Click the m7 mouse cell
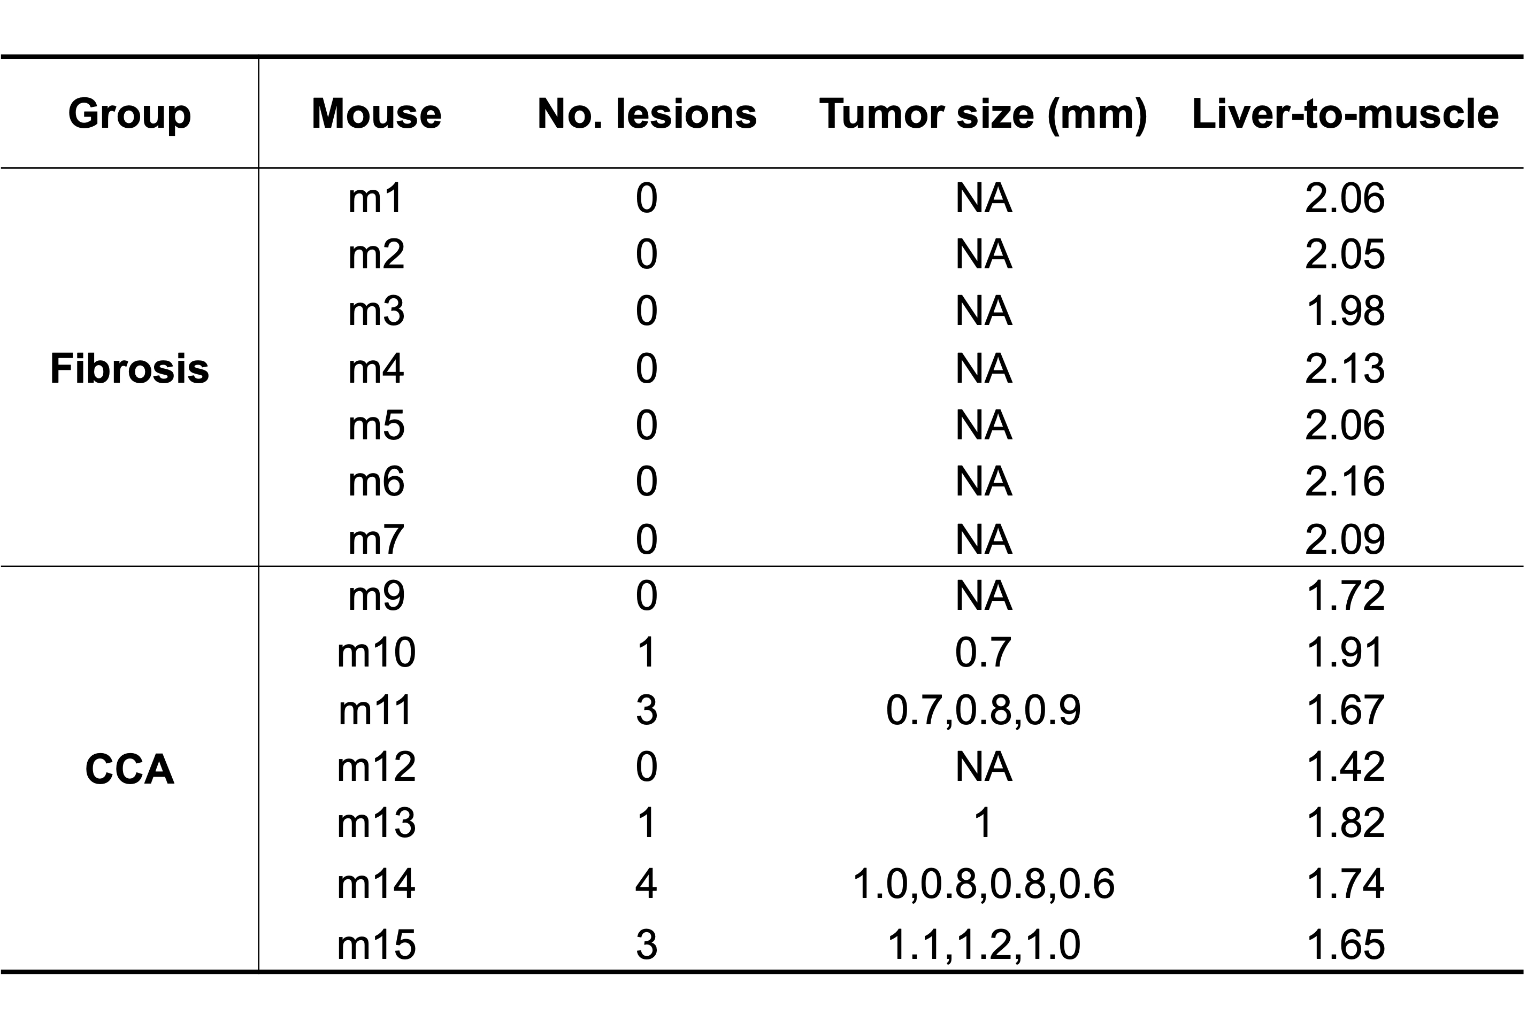 pyautogui.click(x=376, y=539)
